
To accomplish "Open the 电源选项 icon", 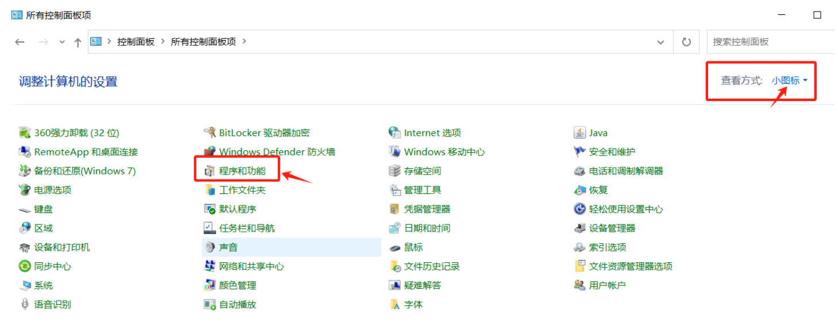I will [25, 190].
